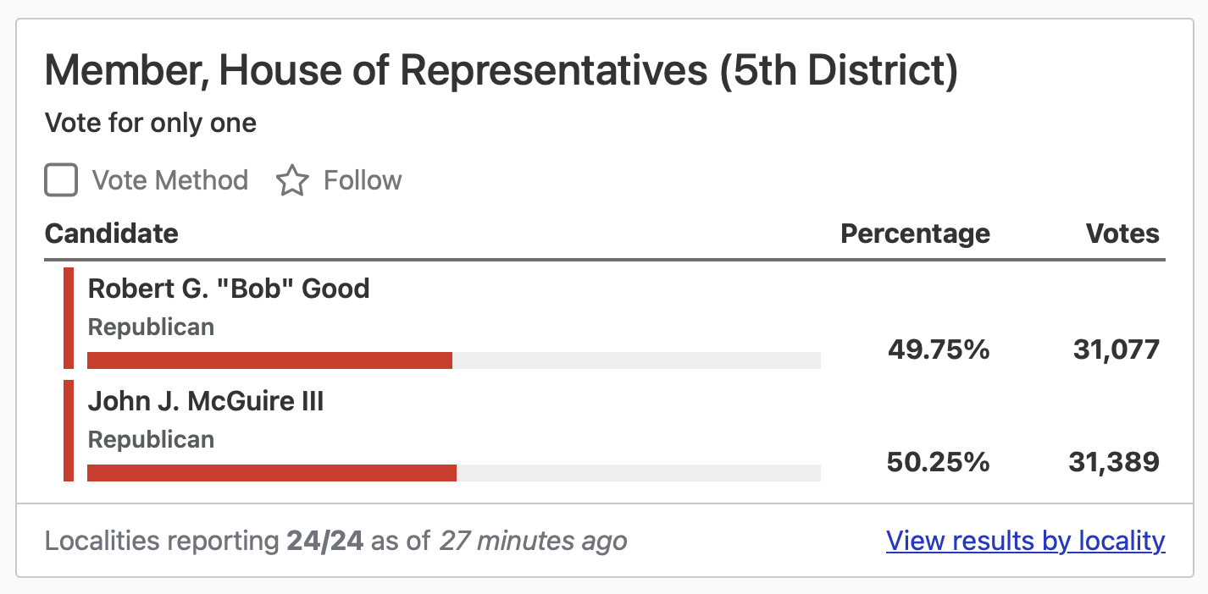Select candidate Robert G. "Bob" Good's name
Screen dimensions: 1208x594
229,289
